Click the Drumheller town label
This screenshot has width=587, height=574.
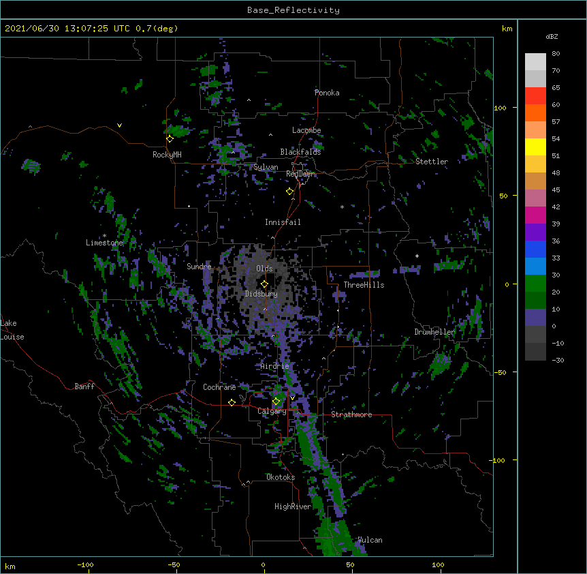434,332
